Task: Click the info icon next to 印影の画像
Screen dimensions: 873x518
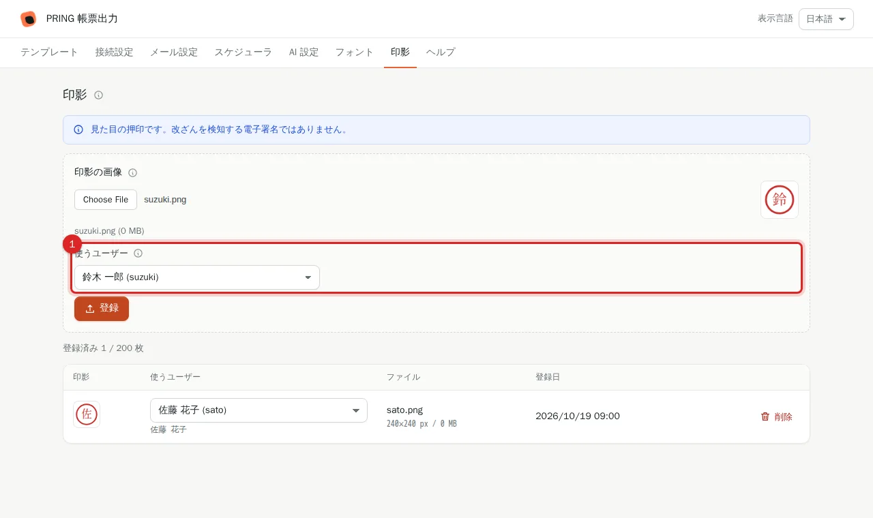Action: pyautogui.click(x=133, y=173)
